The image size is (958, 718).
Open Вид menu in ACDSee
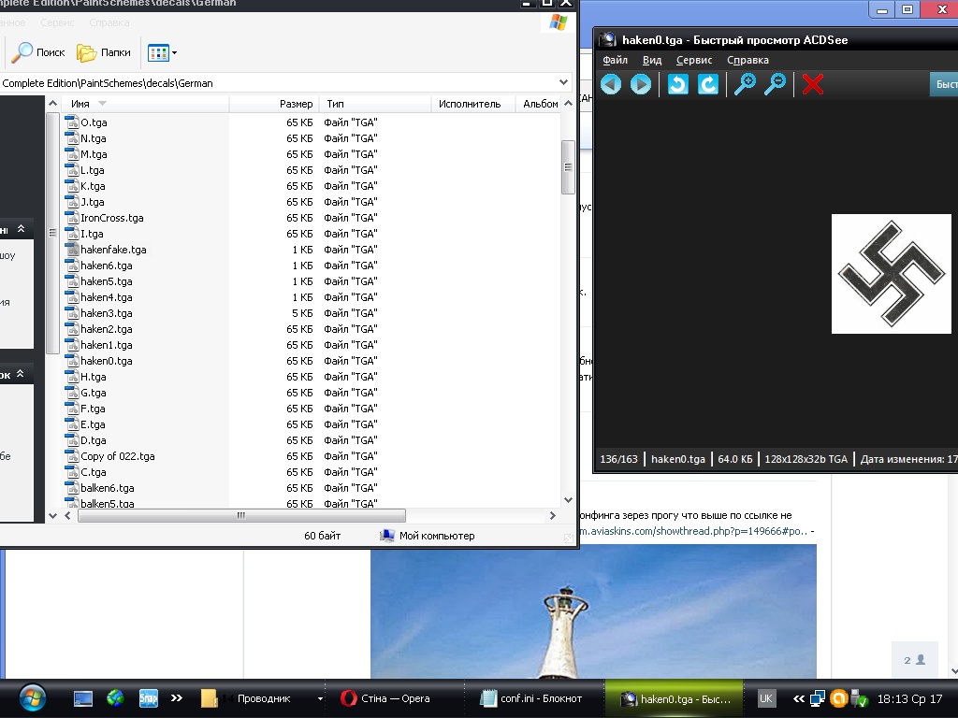652,60
